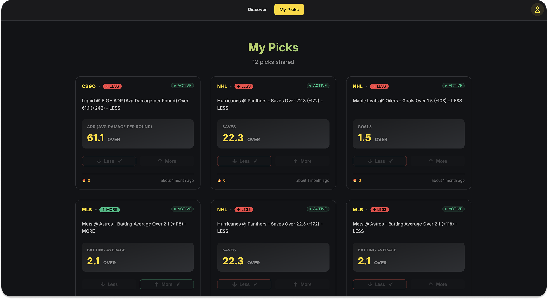Click the red LESS badge on CSGO pick

[x=112, y=86]
